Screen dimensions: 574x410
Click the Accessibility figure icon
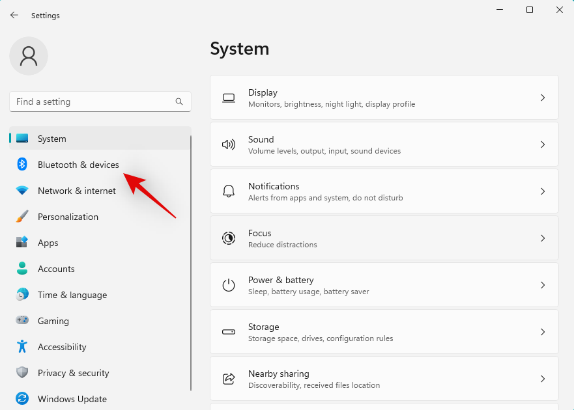click(22, 346)
